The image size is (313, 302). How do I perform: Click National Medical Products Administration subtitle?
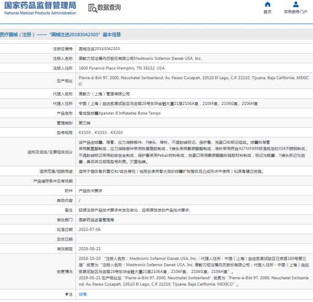40,13
